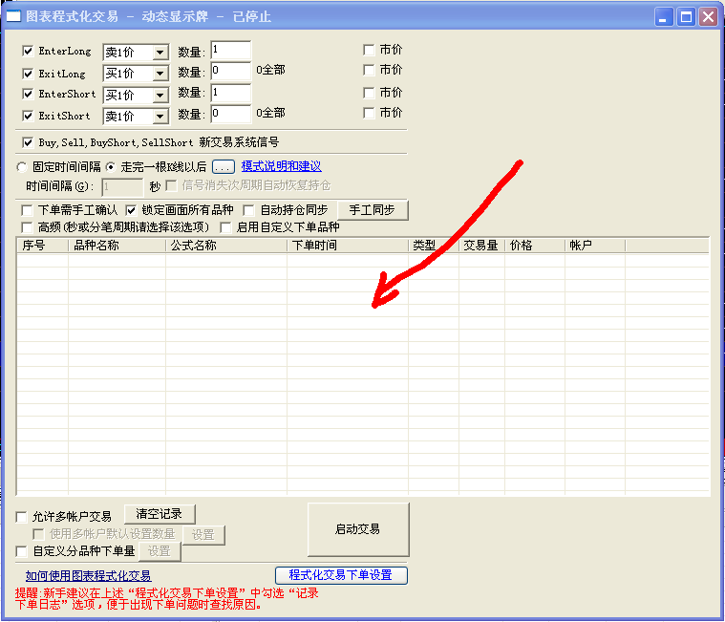This screenshot has width=725, height=622.
Task: Open the EnterLong price type dropdown
Action: point(160,53)
